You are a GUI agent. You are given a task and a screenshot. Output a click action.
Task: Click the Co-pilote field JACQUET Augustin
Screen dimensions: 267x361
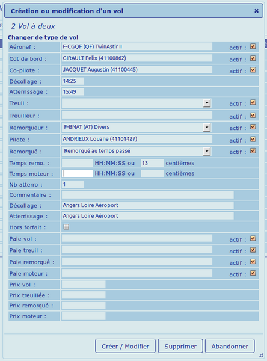click(x=137, y=70)
